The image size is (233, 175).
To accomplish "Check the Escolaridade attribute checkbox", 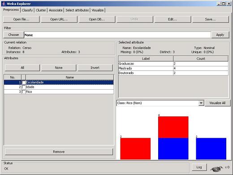I will point(24,83).
